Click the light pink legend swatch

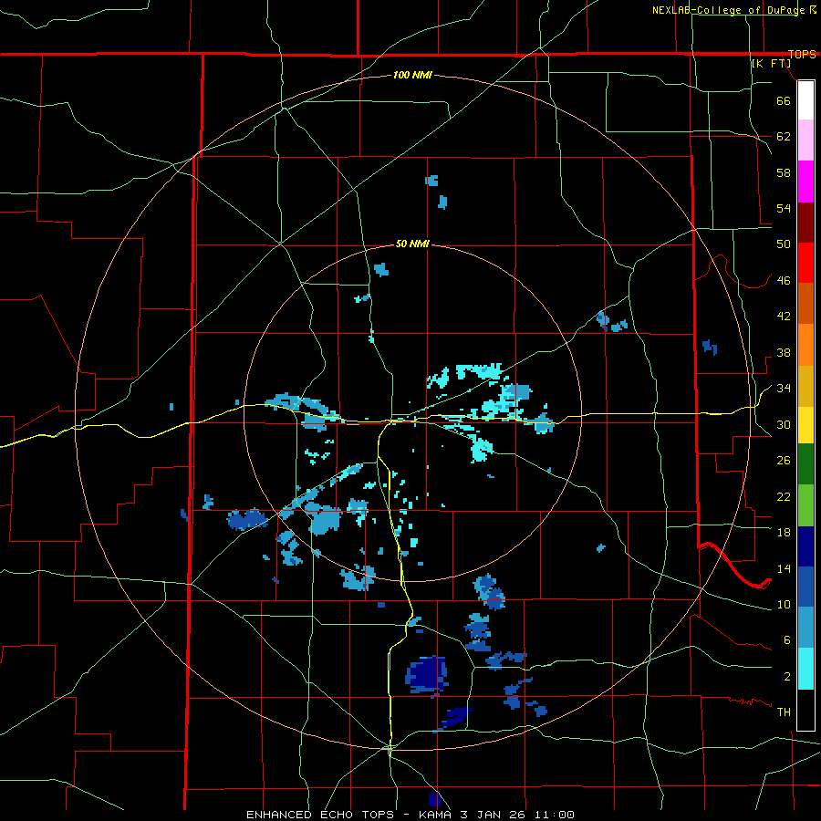click(x=805, y=140)
